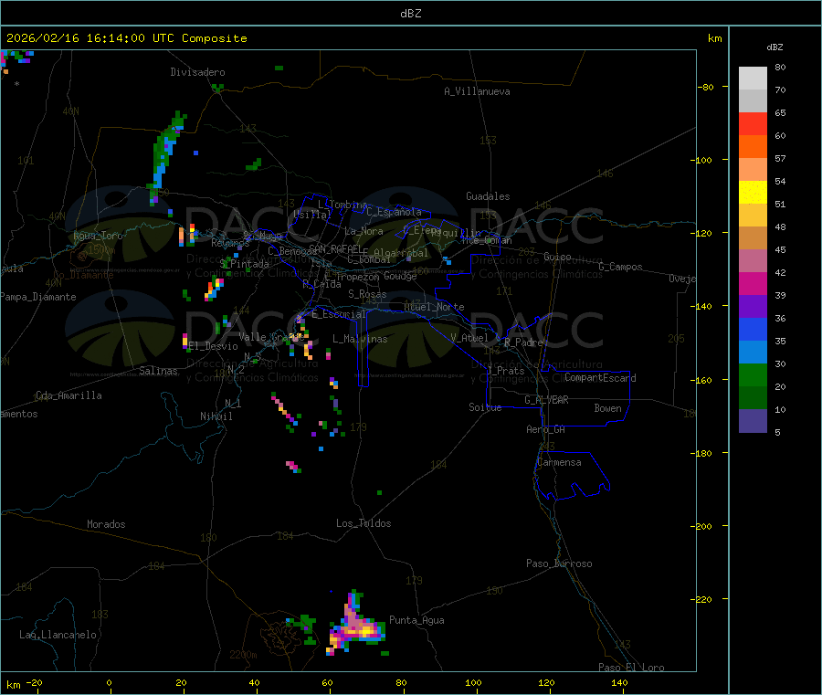
Task: Click the G_ALVEAR map label
Action: pyautogui.click(x=546, y=400)
